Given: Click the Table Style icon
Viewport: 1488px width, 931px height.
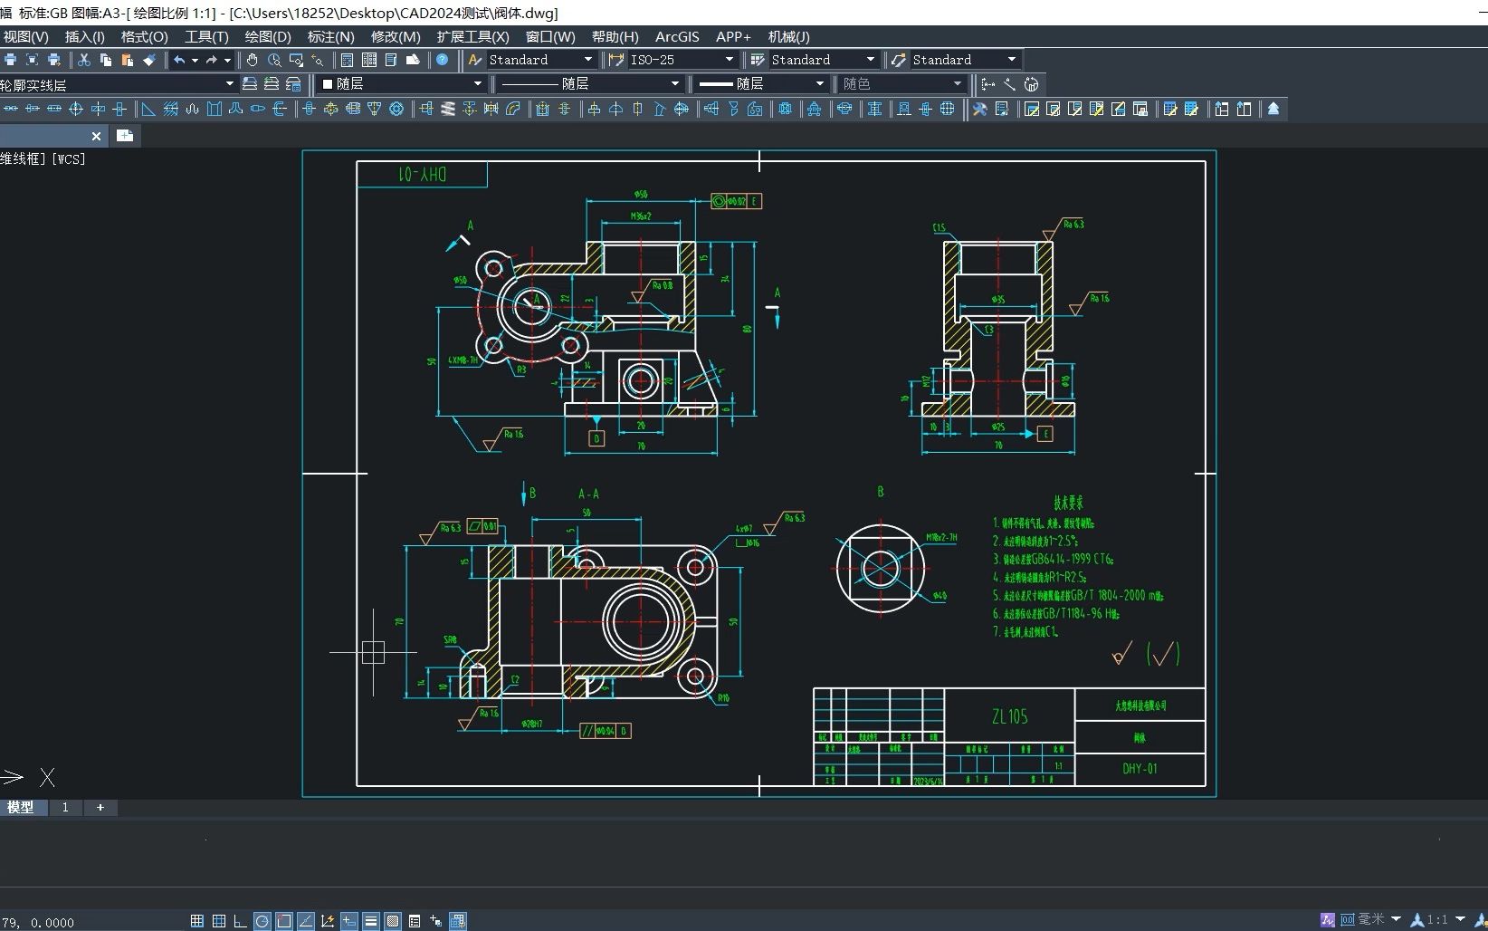Looking at the screenshot, I should click(758, 60).
